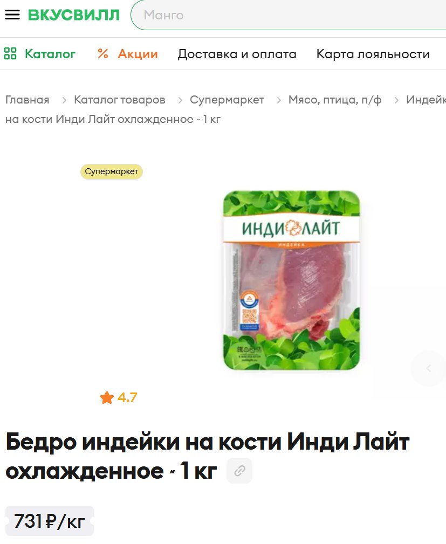Click the percent icon for Акции
Image resolution: width=446 pixels, height=544 pixels.
tap(103, 54)
